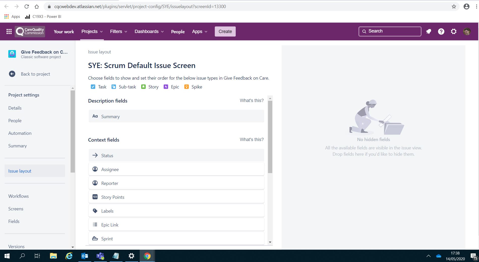
Task: Open Screens settings
Action: pos(16,209)
